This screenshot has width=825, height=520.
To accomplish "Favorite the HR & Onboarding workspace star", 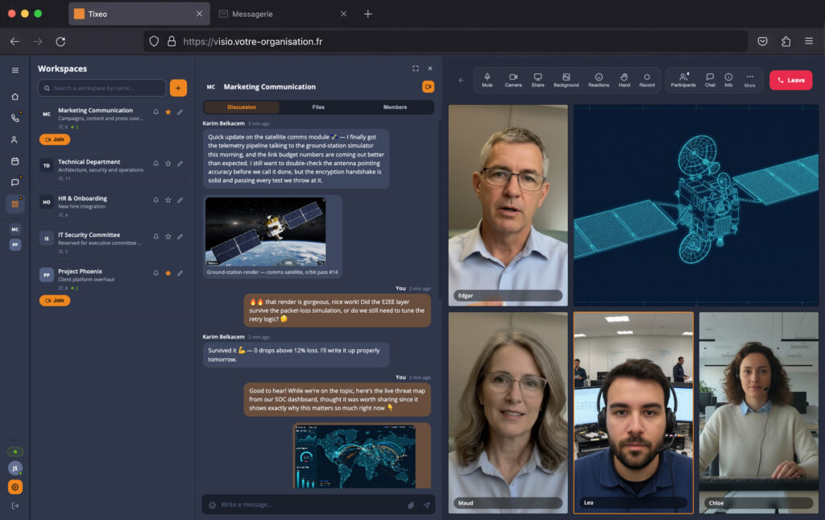I will click(x=168, y=200).
